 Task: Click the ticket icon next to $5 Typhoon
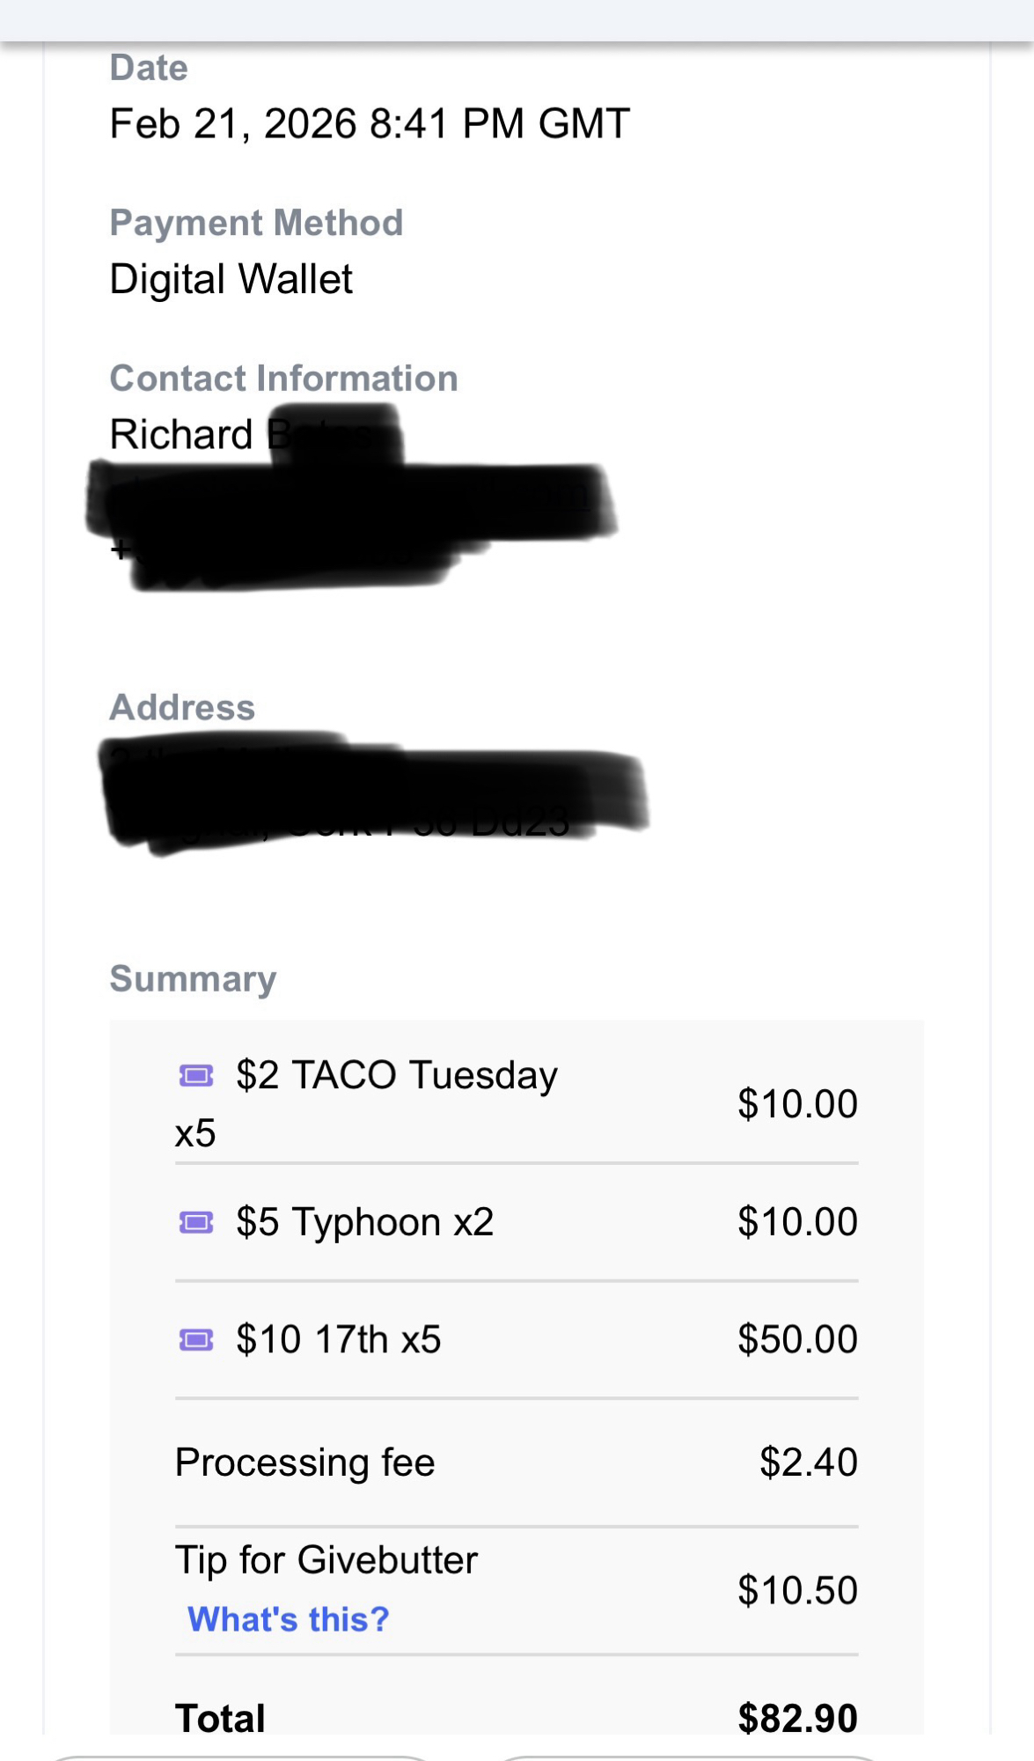196,1222
